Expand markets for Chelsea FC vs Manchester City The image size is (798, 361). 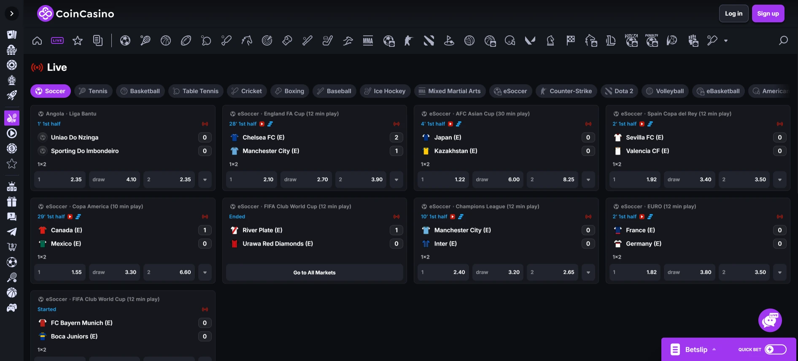pos(396,179)
